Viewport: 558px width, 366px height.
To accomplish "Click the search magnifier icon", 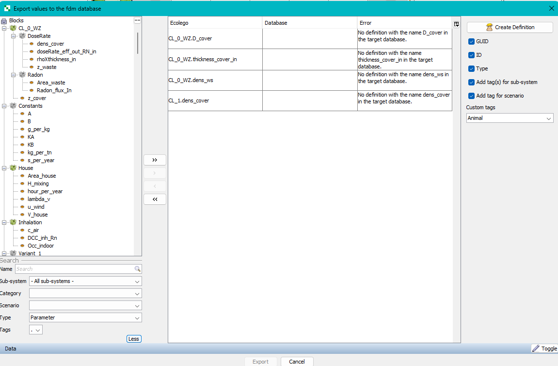I will pos(138,269).
